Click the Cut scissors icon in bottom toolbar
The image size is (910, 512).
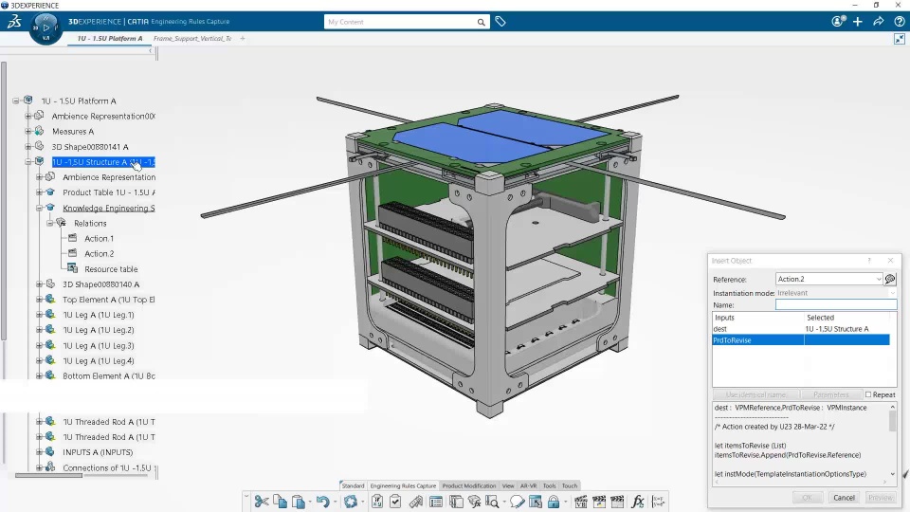[x=262, y=502]
